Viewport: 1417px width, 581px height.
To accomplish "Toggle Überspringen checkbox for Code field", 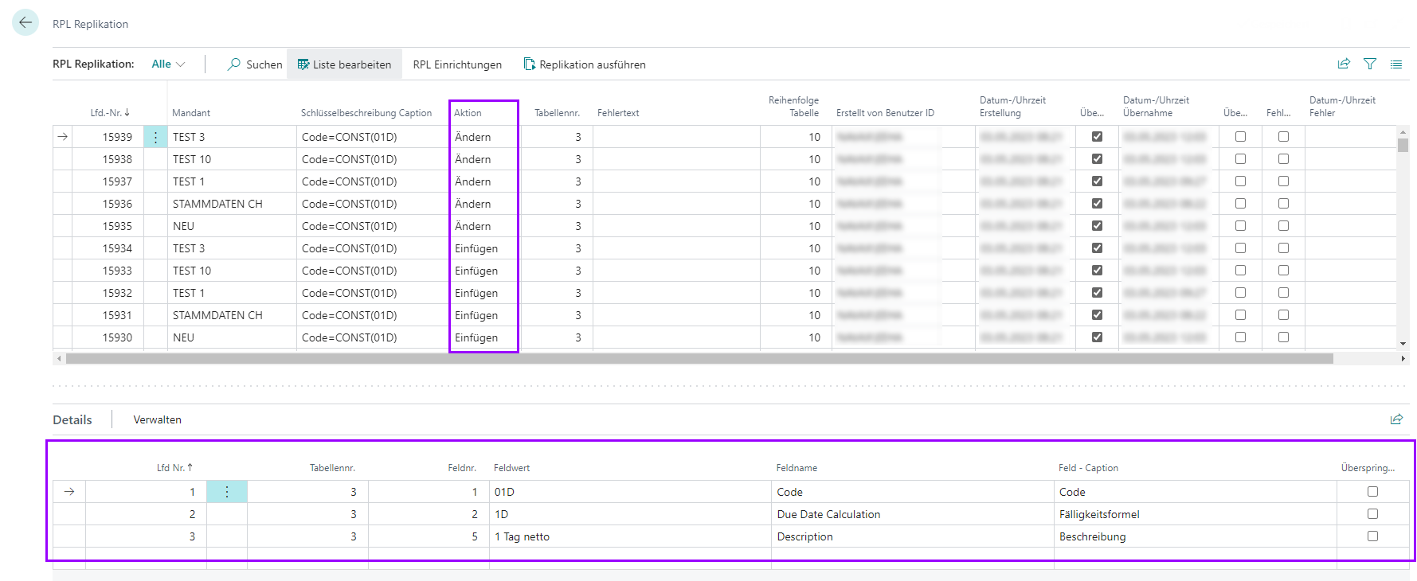I will click(x=1372, y=492).
